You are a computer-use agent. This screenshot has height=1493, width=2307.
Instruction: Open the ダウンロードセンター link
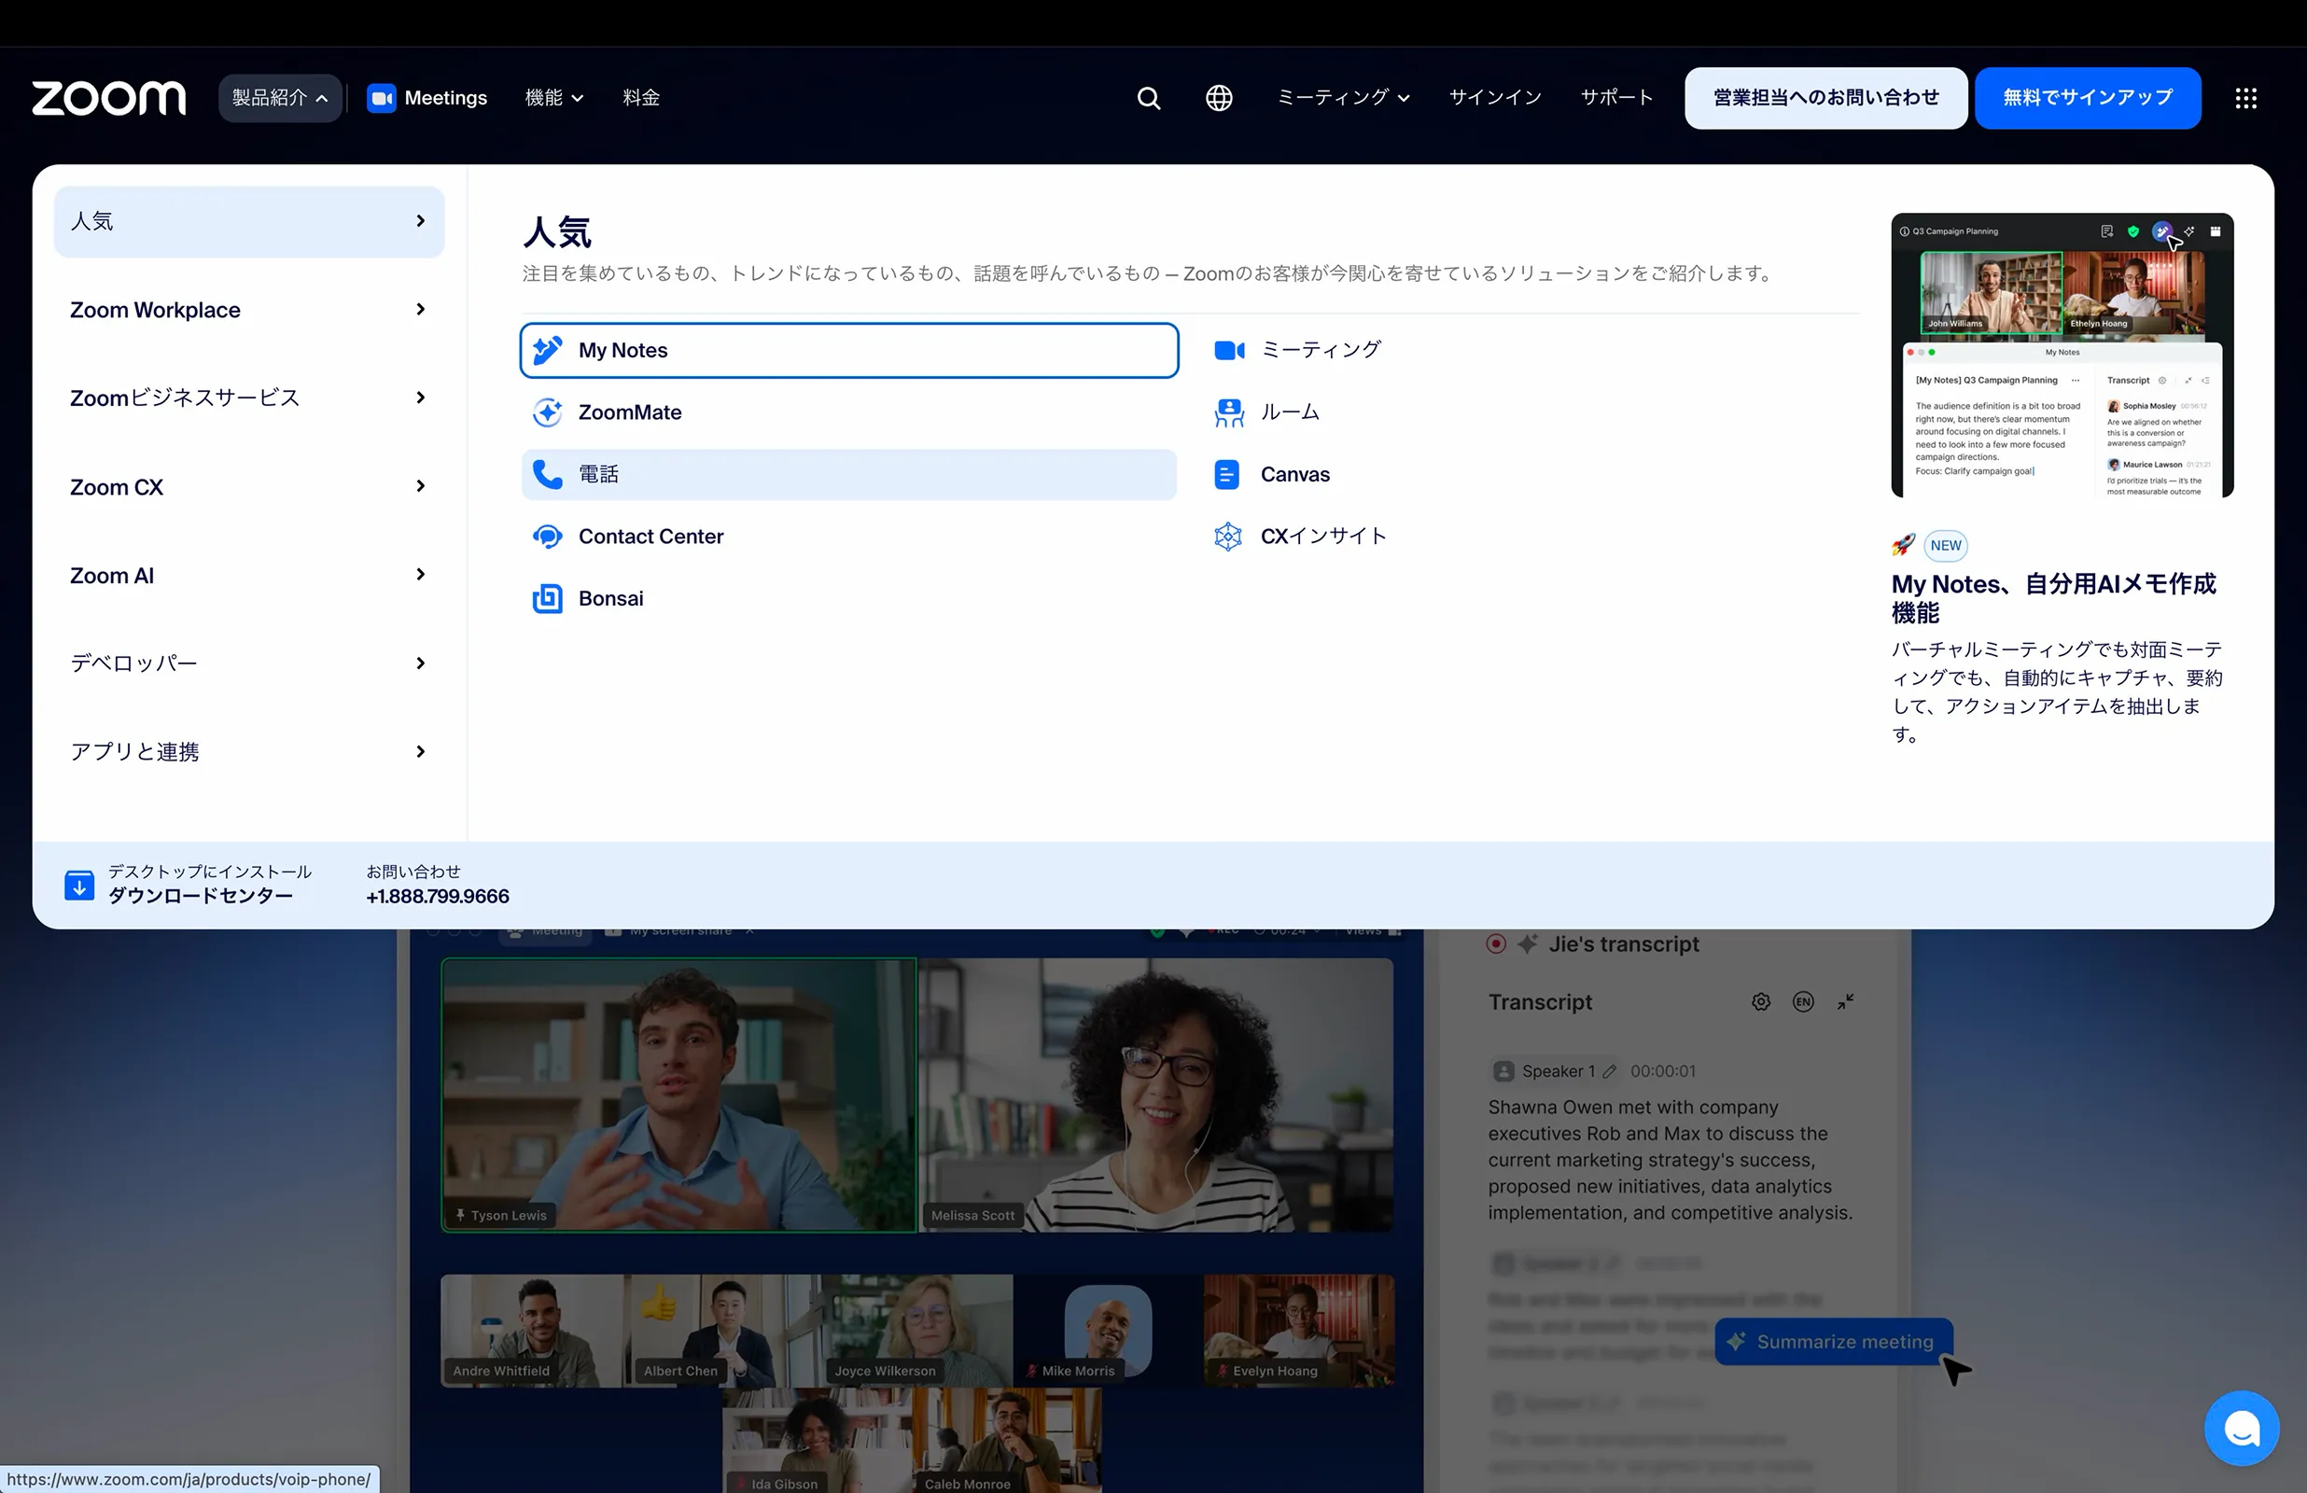click(201, 896)
